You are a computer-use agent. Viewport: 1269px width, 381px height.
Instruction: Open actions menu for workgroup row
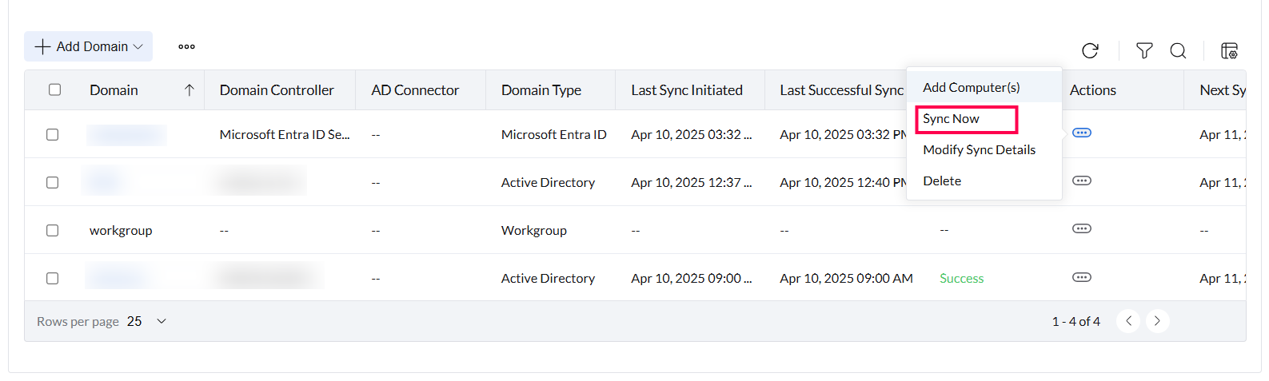coord(1081,229)
